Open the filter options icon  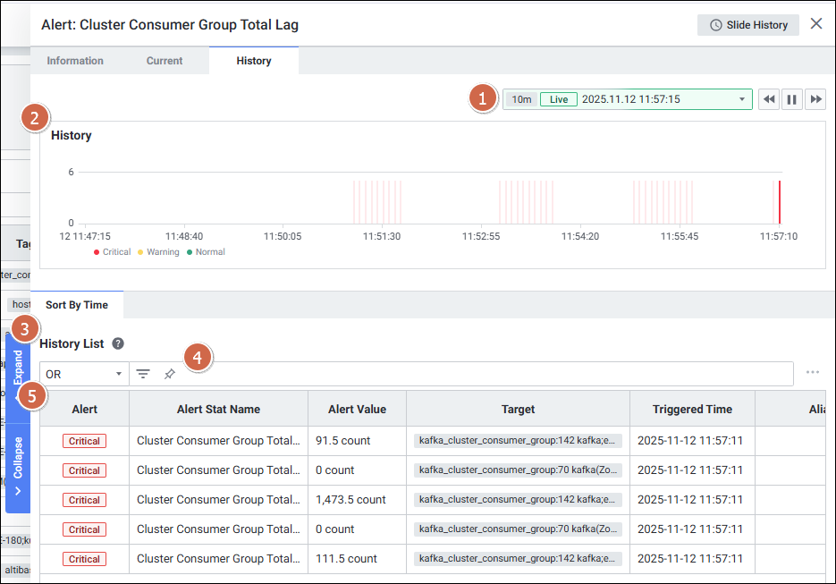point(143,374)
